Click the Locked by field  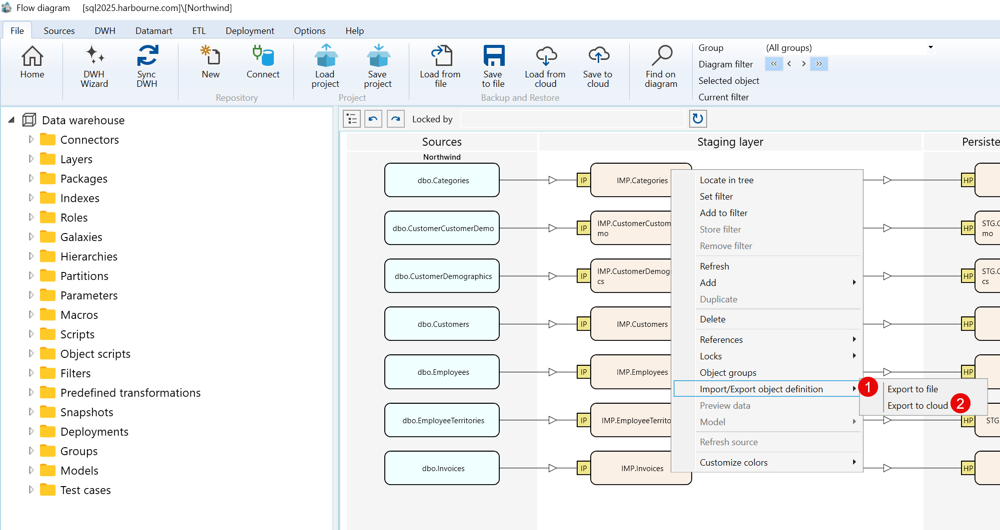[572, 119]
